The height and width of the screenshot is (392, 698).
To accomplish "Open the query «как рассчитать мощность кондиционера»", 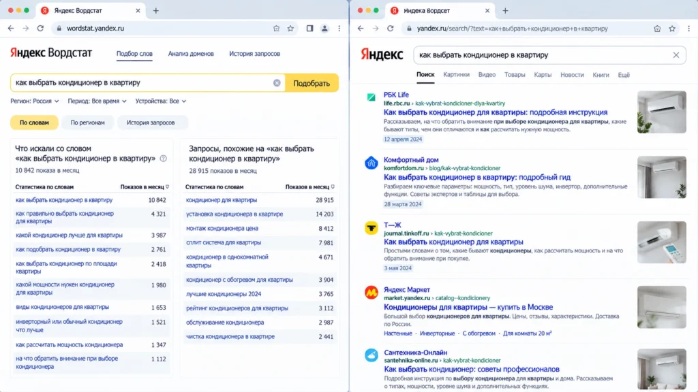I will point(69,345).
